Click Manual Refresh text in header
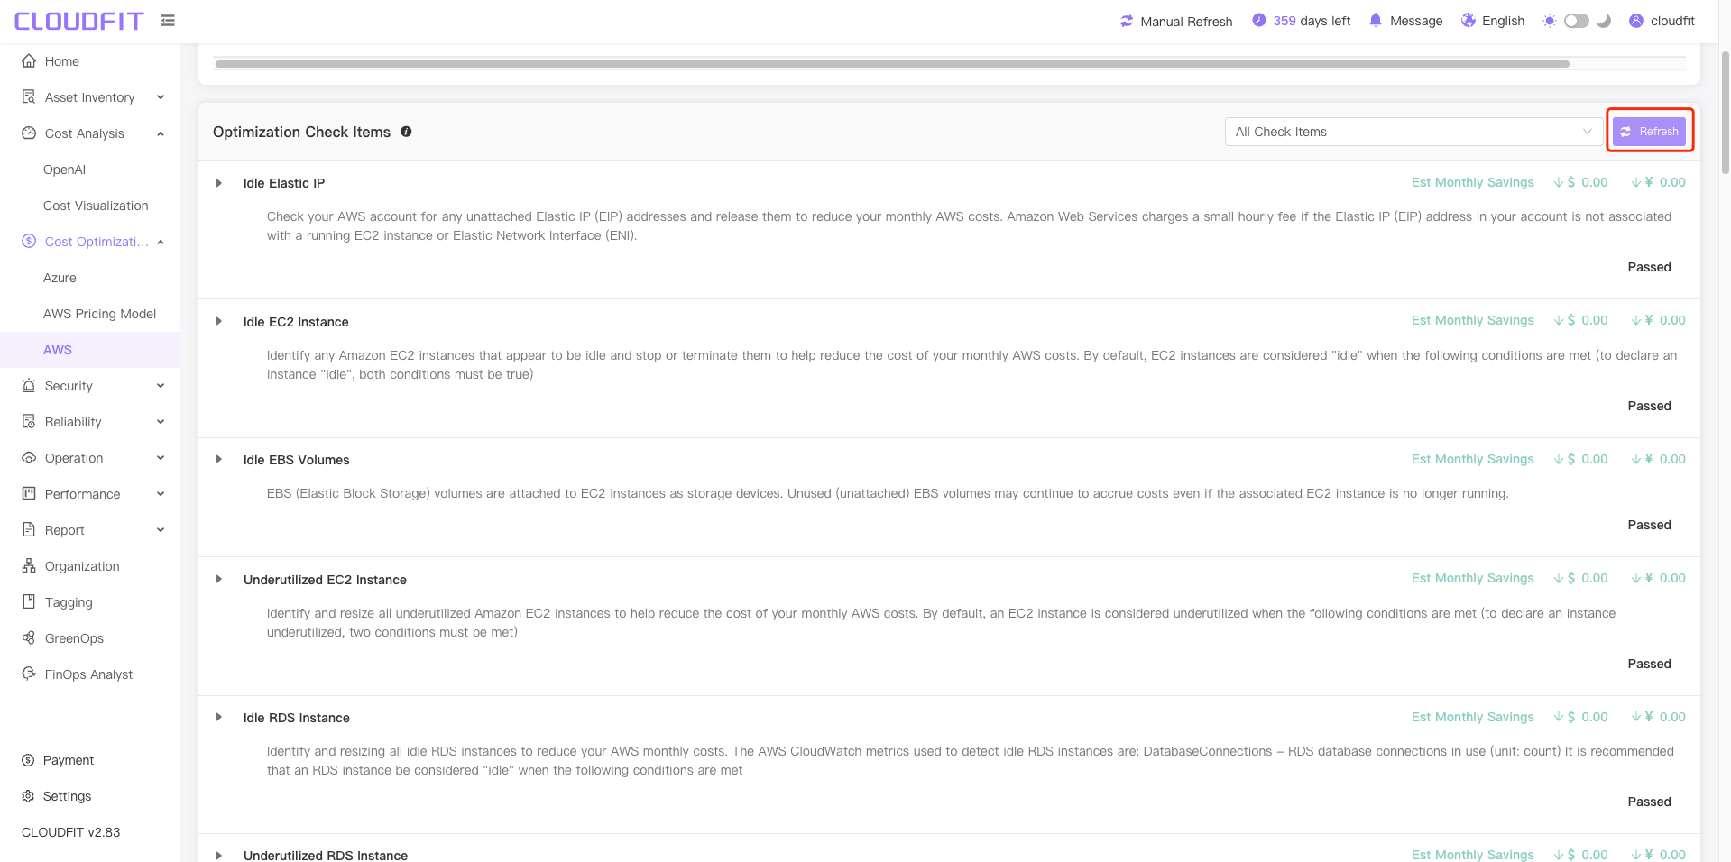1731x862 pixels. tap(1186, 22)
